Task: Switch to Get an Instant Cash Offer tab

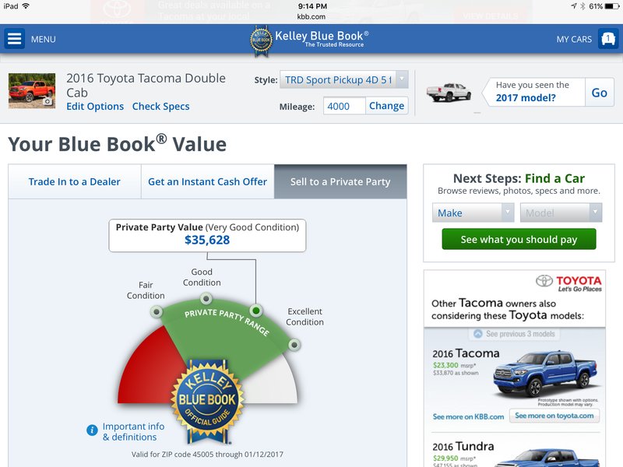Action: point(207,182)
